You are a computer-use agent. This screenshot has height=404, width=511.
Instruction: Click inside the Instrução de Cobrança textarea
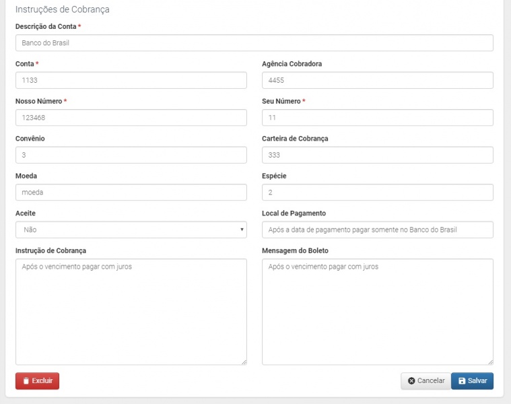pyautogui.click(x=131, y=312)
